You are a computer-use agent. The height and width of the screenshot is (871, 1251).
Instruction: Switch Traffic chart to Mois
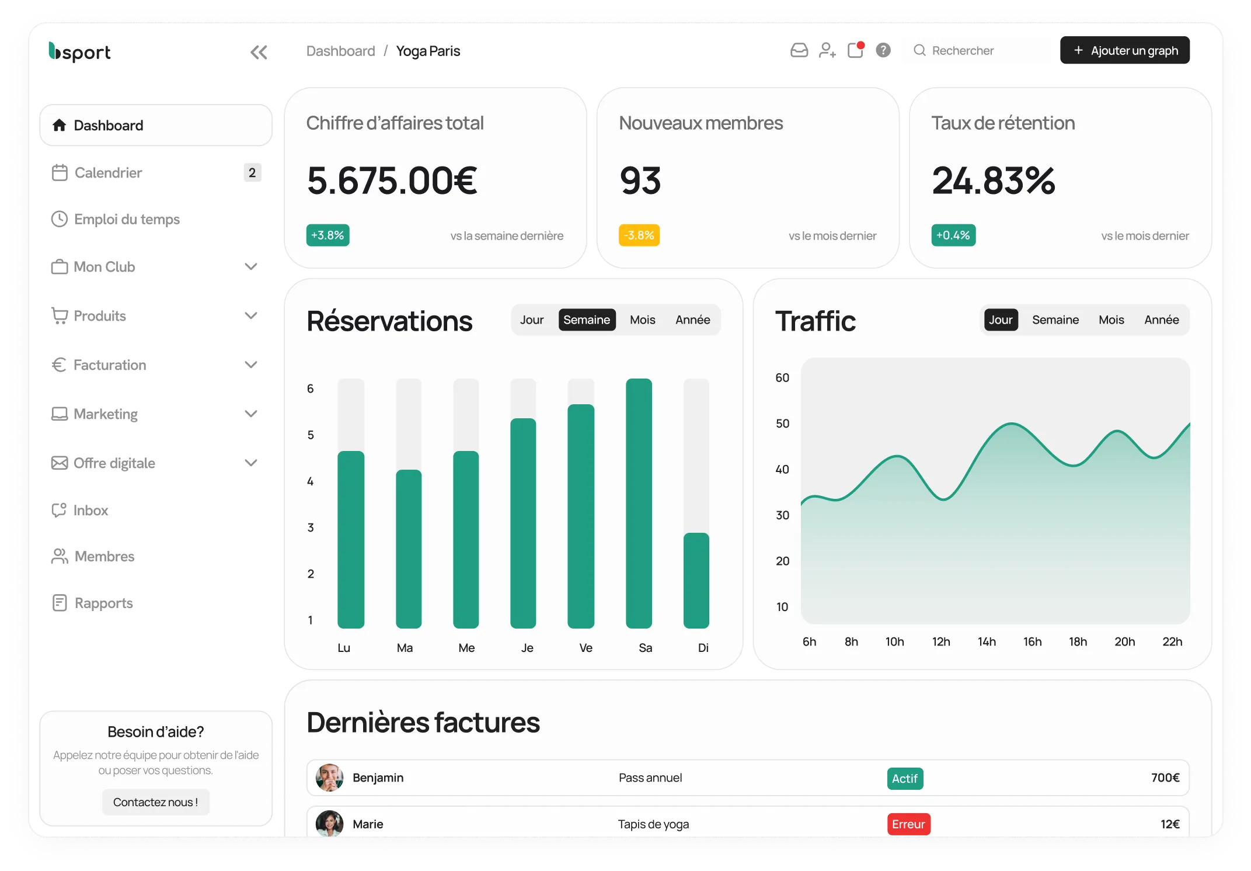coord(1111,320)
